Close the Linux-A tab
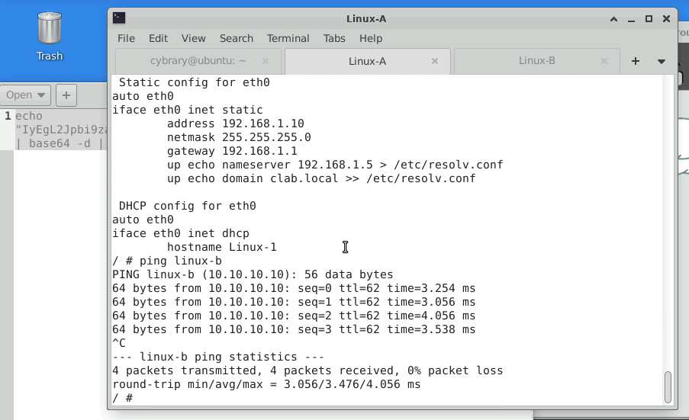This screenshot has width=689, height=420. 435,61
